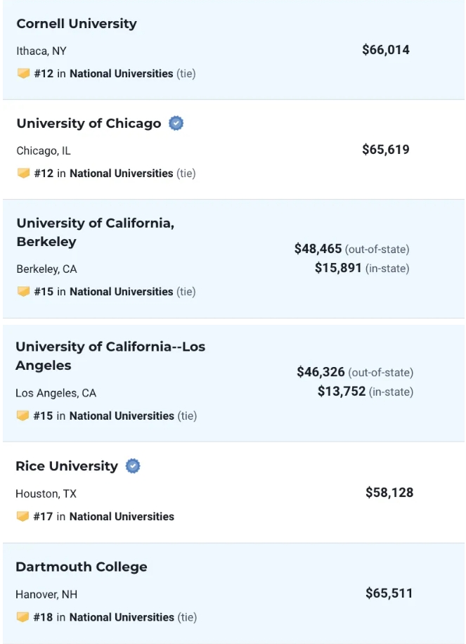Click the verified badge beside Rice University
The image size is (466, 644).
(133, 466)
